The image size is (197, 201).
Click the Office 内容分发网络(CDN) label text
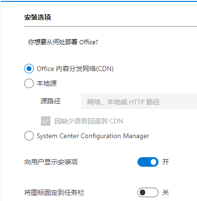coord(75,69)
